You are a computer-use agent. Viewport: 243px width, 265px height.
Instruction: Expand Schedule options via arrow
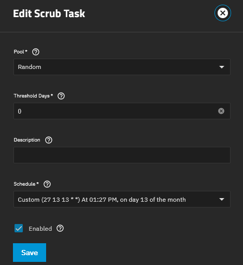pyautogui.click(x=222, y=199)
